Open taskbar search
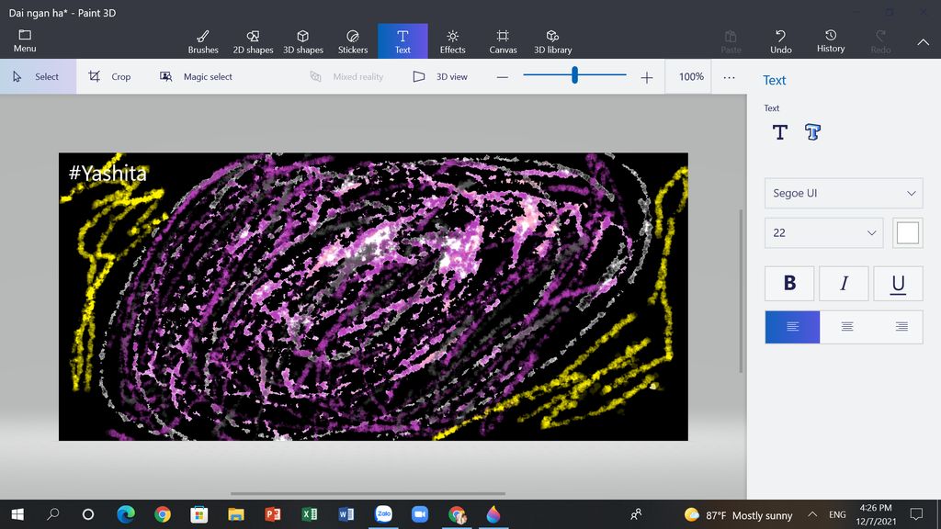Image resolution: width=941 pixels, height=529 pixels. 52,514
